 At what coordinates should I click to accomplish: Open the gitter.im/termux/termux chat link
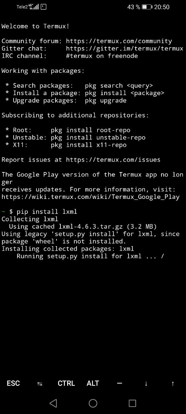pos(125,49)
